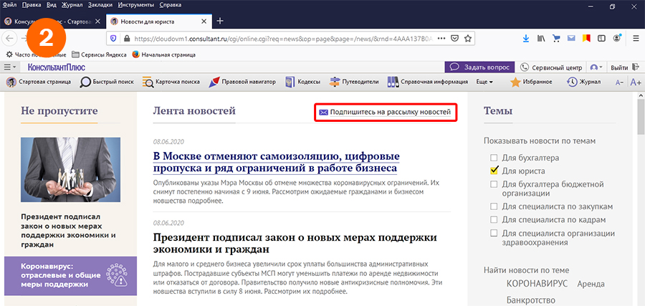Open the Быстрый поиск search tool
Viewport: 645px width, 306px height.
pos(107,82)
